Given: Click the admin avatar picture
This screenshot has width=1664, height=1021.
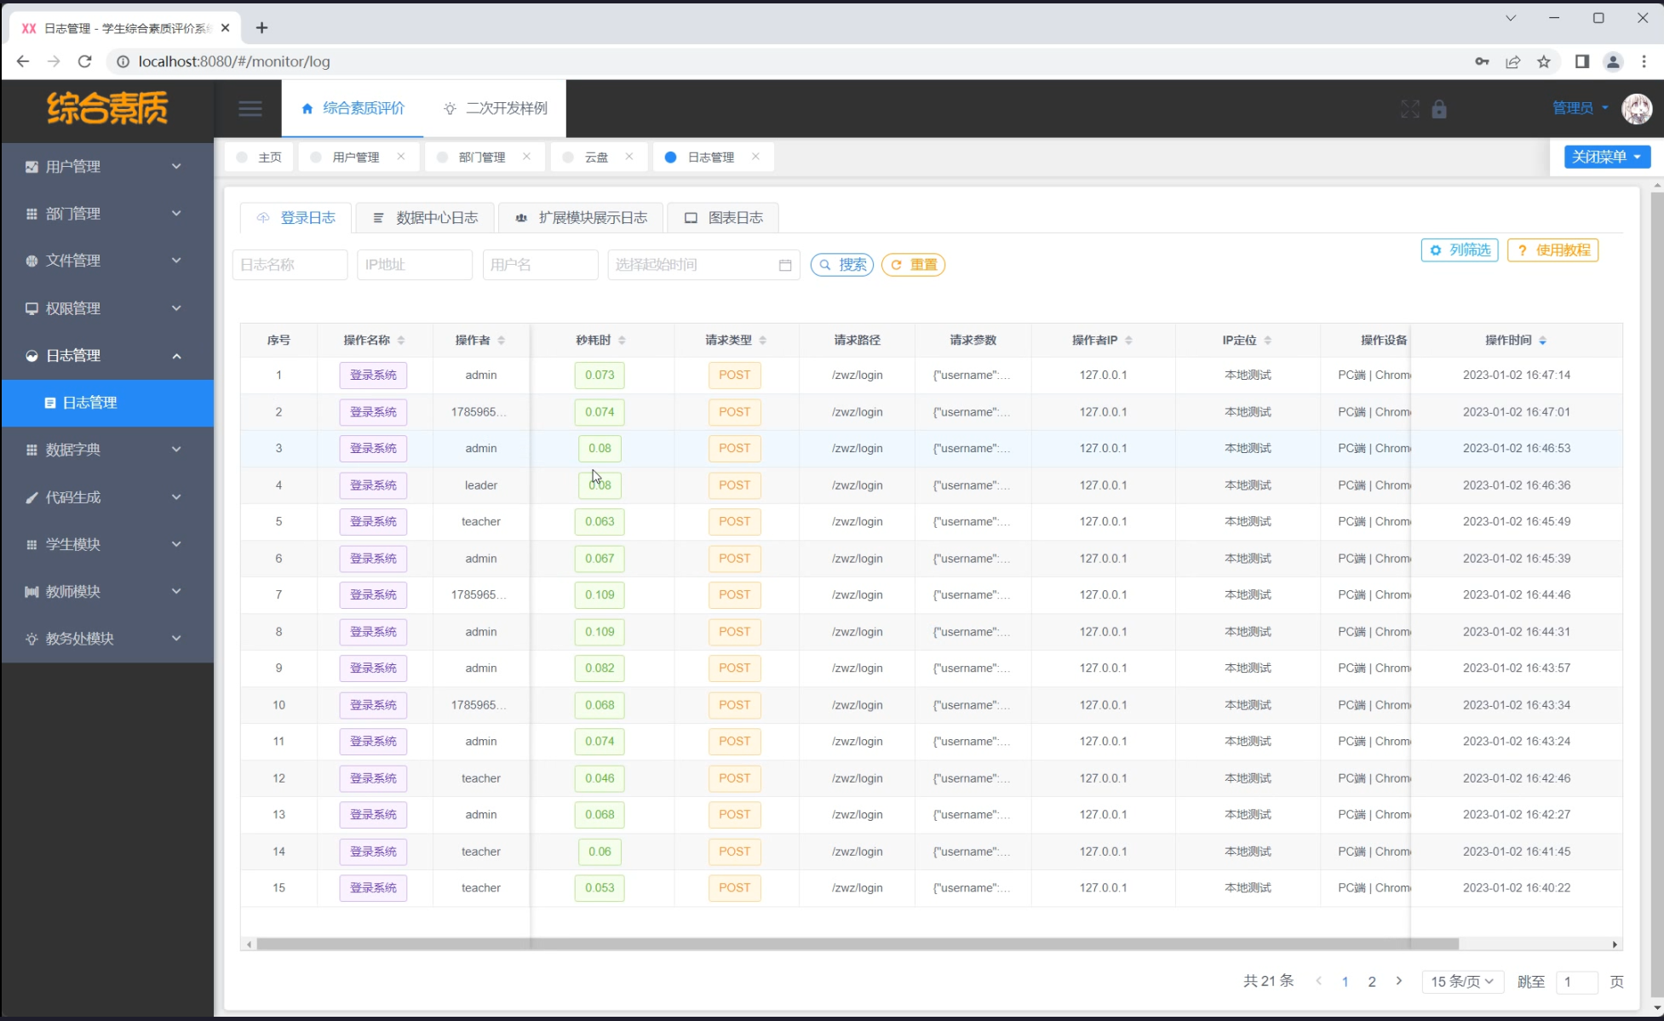Looking at the screenshot, I should 1637,108.
